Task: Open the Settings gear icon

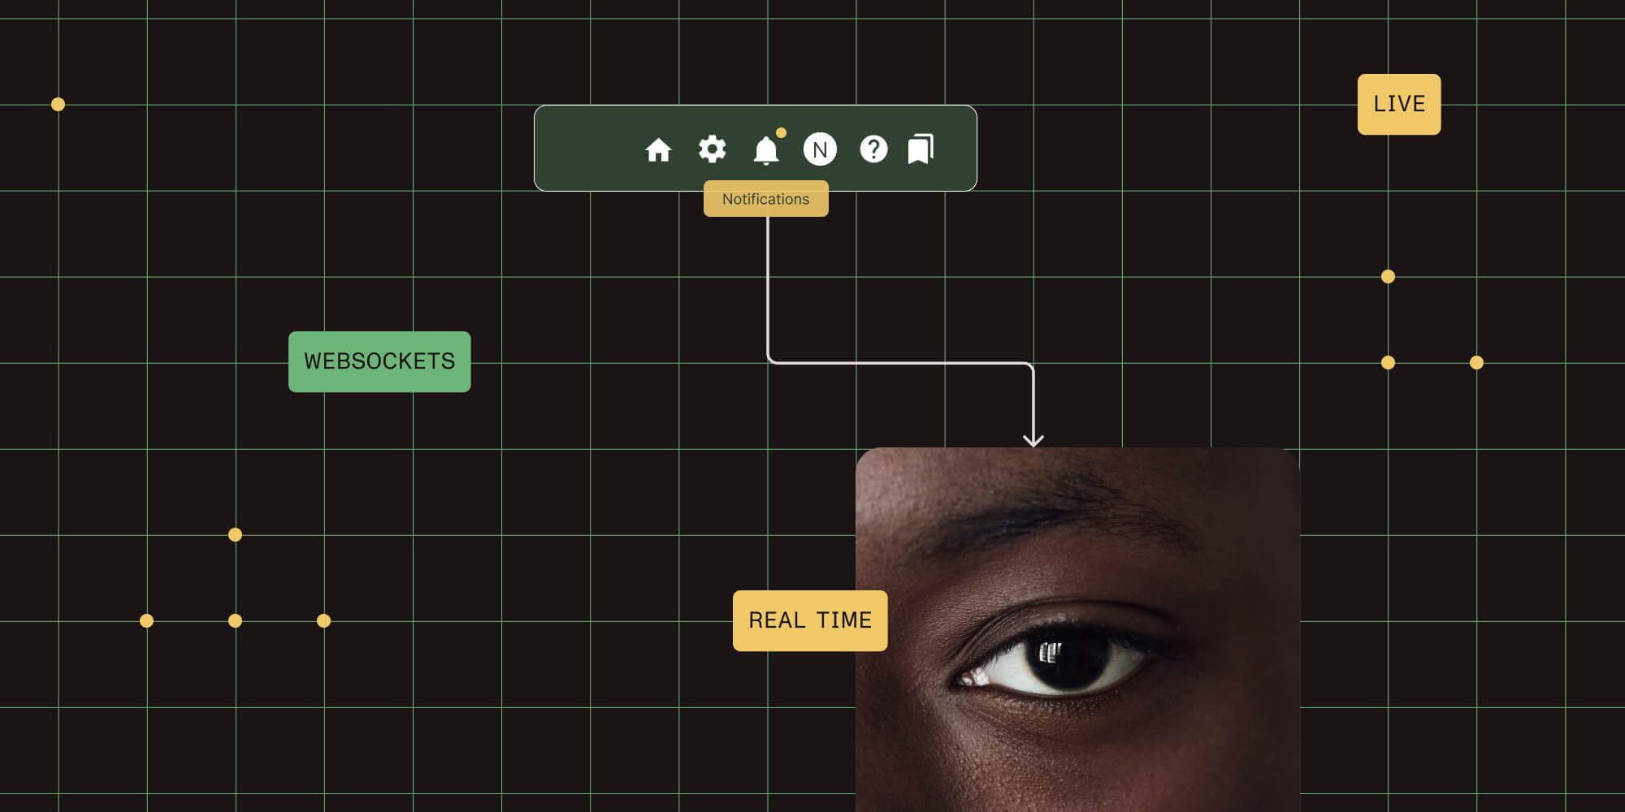Action: tap(713, 149)
